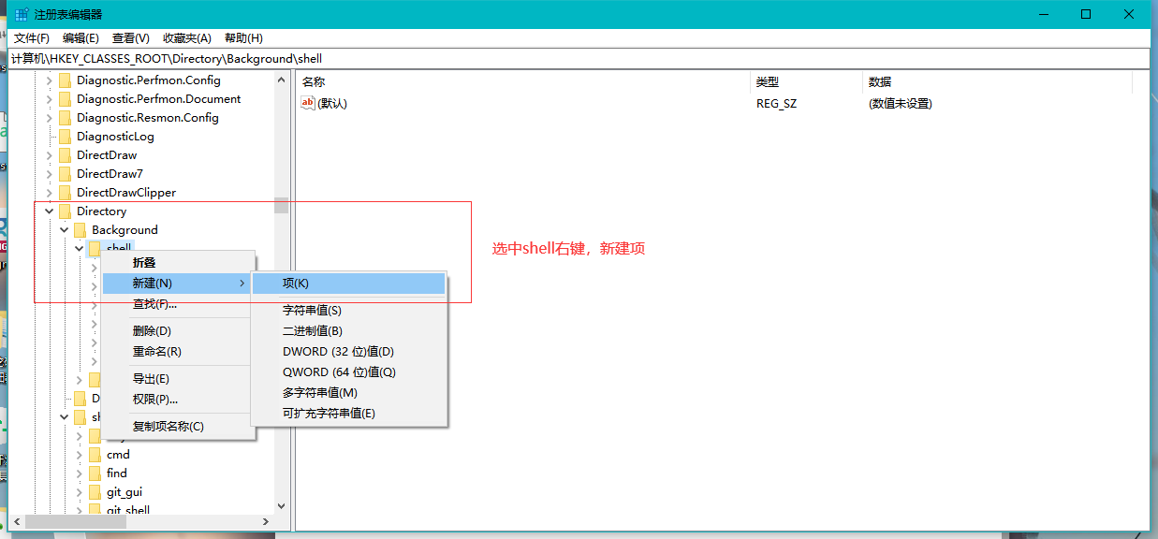Expand the Diagnostic.Perfmon.Document node

50,99
